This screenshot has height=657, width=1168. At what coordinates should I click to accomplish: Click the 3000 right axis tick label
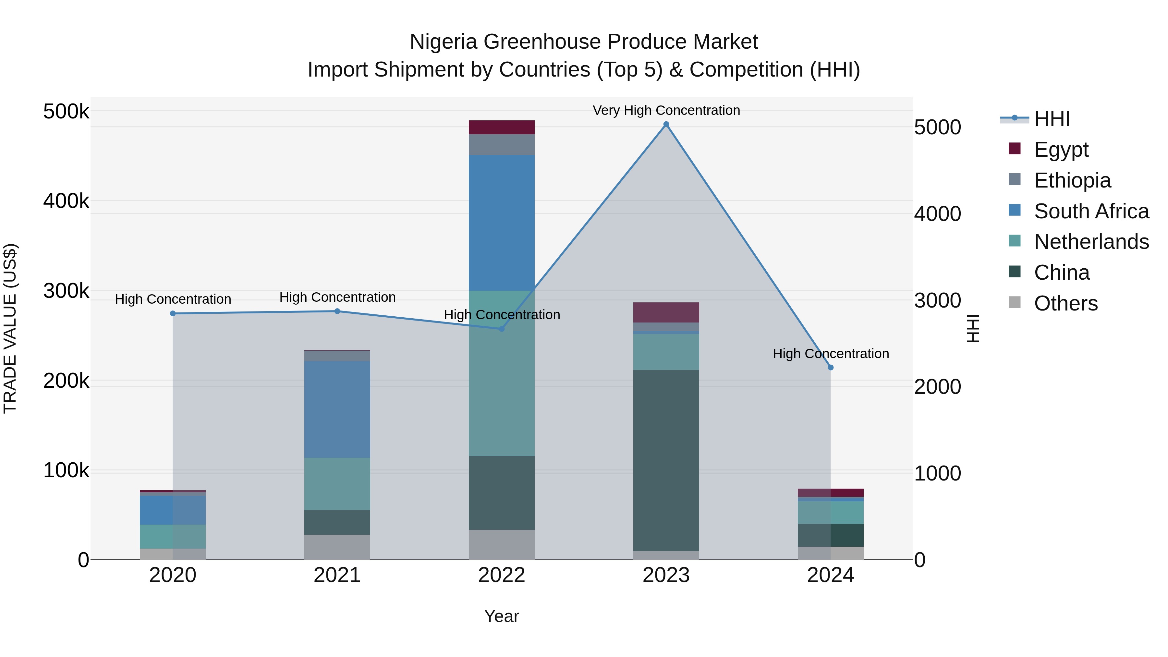pos(938,300)
